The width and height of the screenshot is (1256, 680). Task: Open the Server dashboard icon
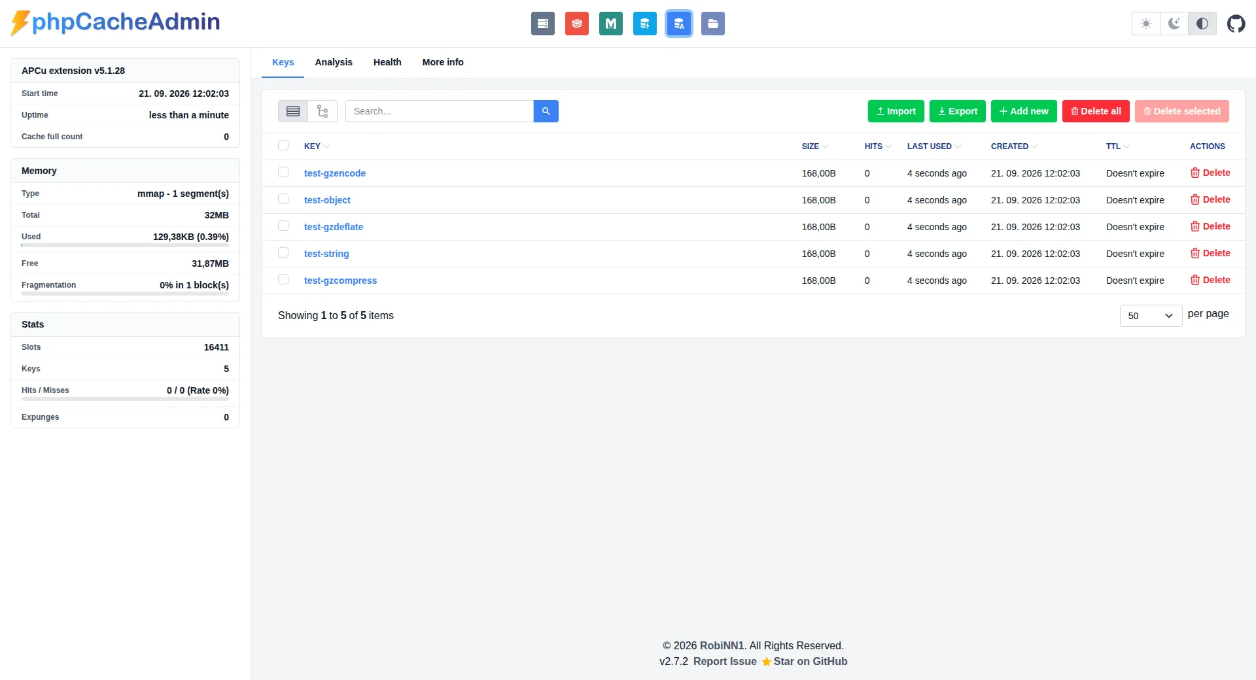[542, 24]
